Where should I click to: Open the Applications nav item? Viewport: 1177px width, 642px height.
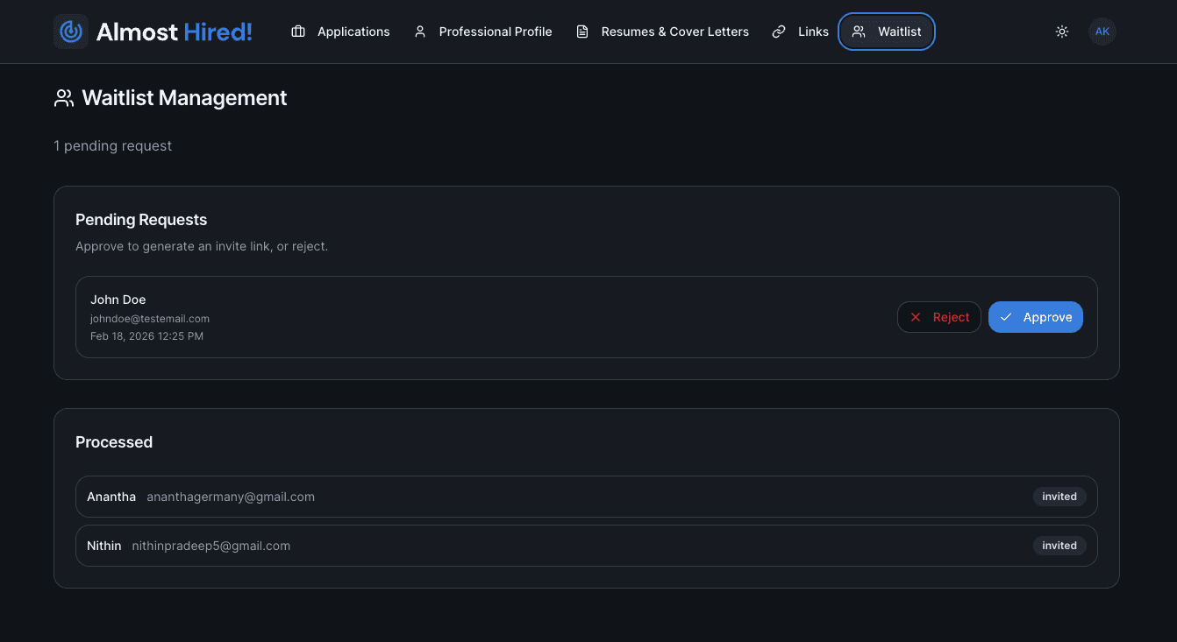(340, 32)
